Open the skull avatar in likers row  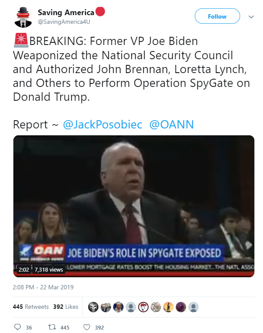[93, 307]
